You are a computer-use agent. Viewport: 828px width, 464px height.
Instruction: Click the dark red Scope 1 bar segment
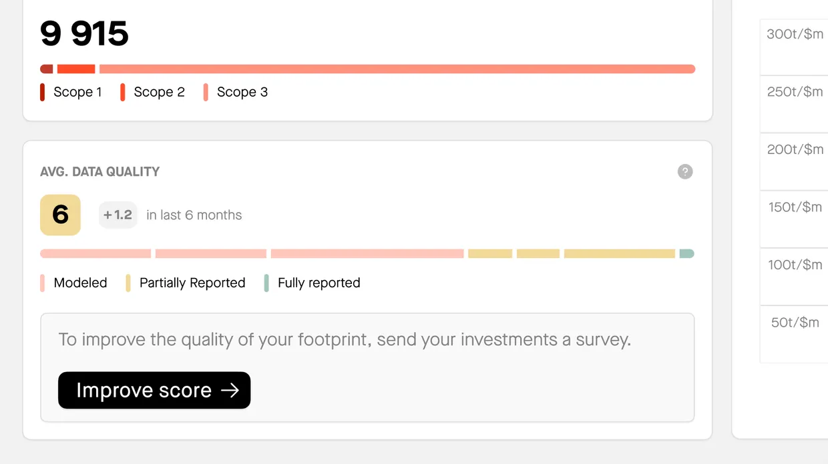[x=46, y=69]
